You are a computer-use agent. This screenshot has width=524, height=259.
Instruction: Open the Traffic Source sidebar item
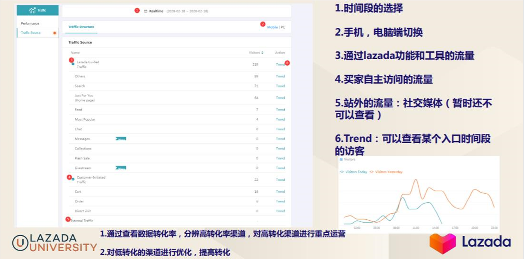[x=31, y=33]
